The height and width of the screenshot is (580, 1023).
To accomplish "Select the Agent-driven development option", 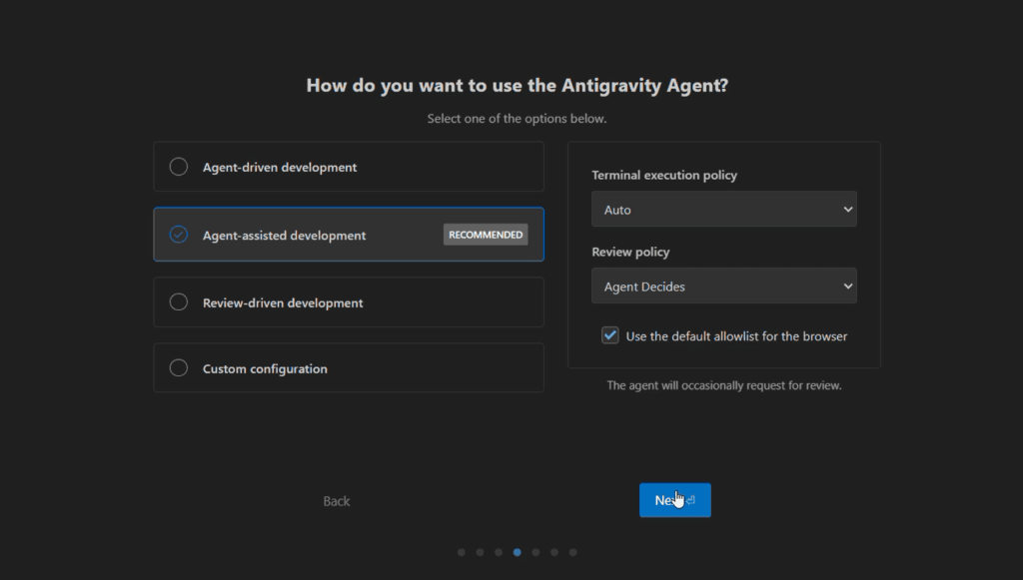I will point(179,167).
